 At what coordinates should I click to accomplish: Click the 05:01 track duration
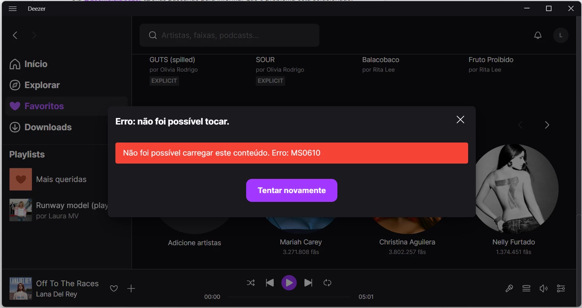pos(366,297)
